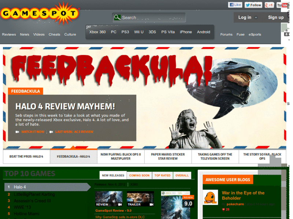The image size is (293, 219).
Task: Expand the Log in dropdown arrow
Action: point(256,18)
